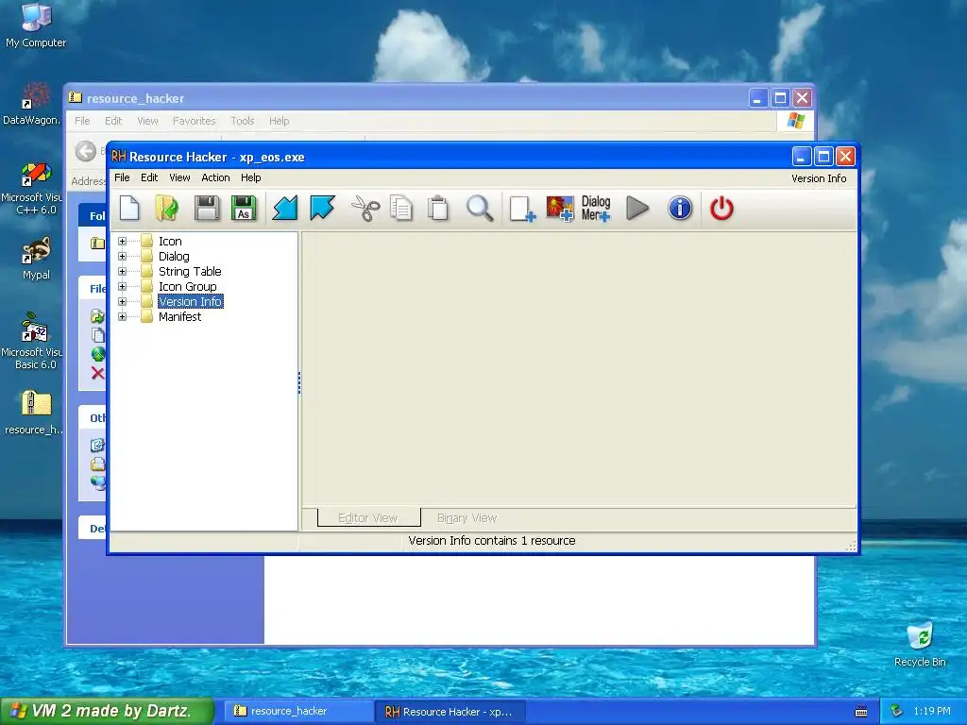Click the DataWagon desktop shortcut
The width and height of the screenshot is (967, 725).
pyautogui.click(x=32, y=104)
